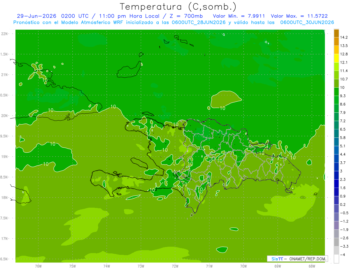This screenshot has height=270, width=350.
Task: Click the "6.5N" latitude label
Action: [x=4, y=259]
